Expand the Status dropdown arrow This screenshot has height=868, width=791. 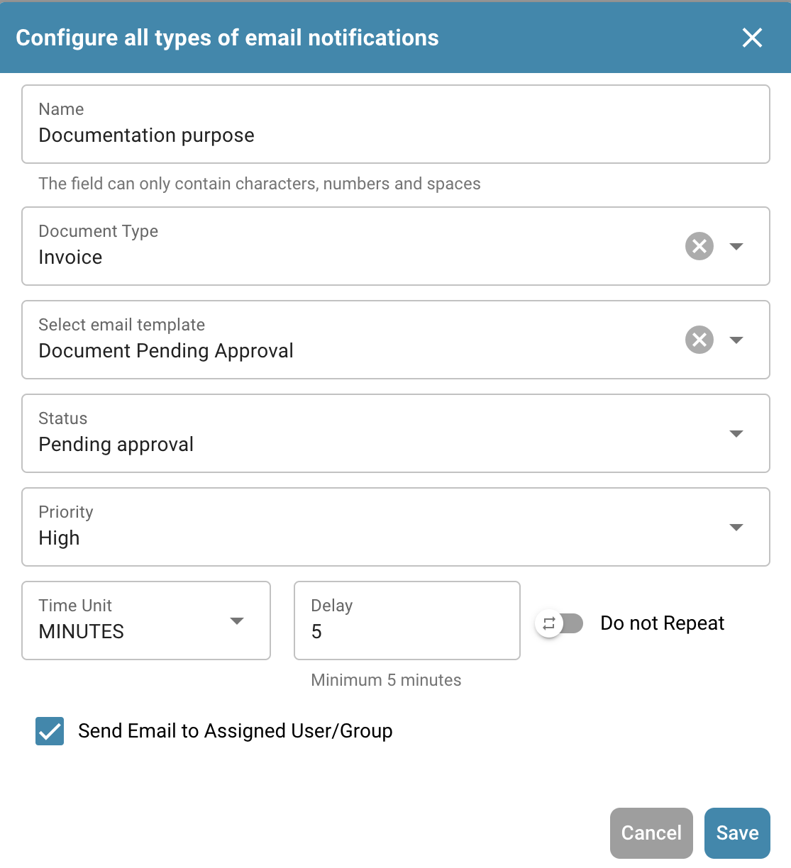[x=736, y=433]
